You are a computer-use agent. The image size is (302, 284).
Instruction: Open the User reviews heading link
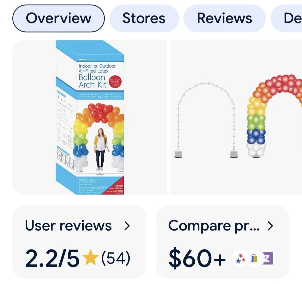pos(68,226)
